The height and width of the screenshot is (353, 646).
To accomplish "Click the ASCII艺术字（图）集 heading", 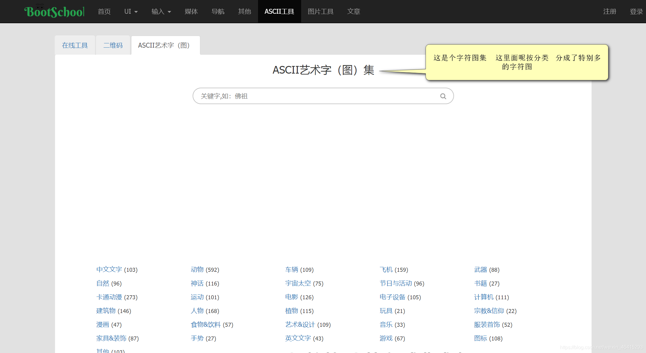I will pyautogui.click(x=323, y=70).
